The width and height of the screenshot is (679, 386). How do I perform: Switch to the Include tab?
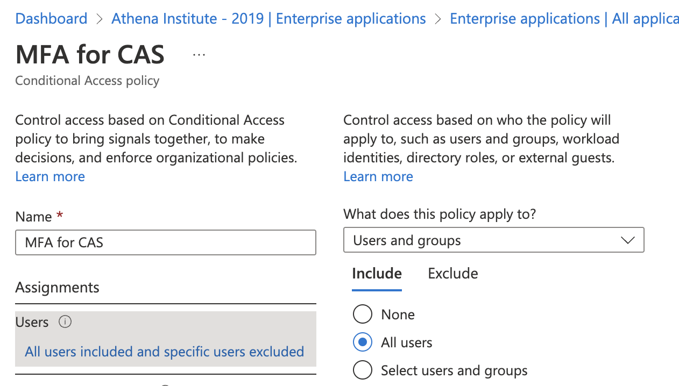pos(377,274)
